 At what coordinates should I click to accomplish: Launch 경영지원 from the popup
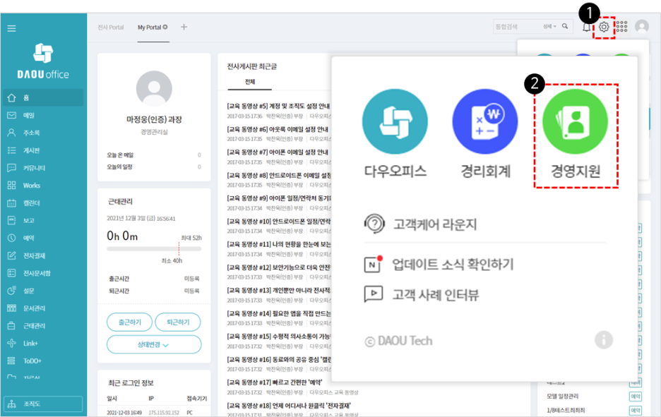pyautogui.click(x=576, y=133)
